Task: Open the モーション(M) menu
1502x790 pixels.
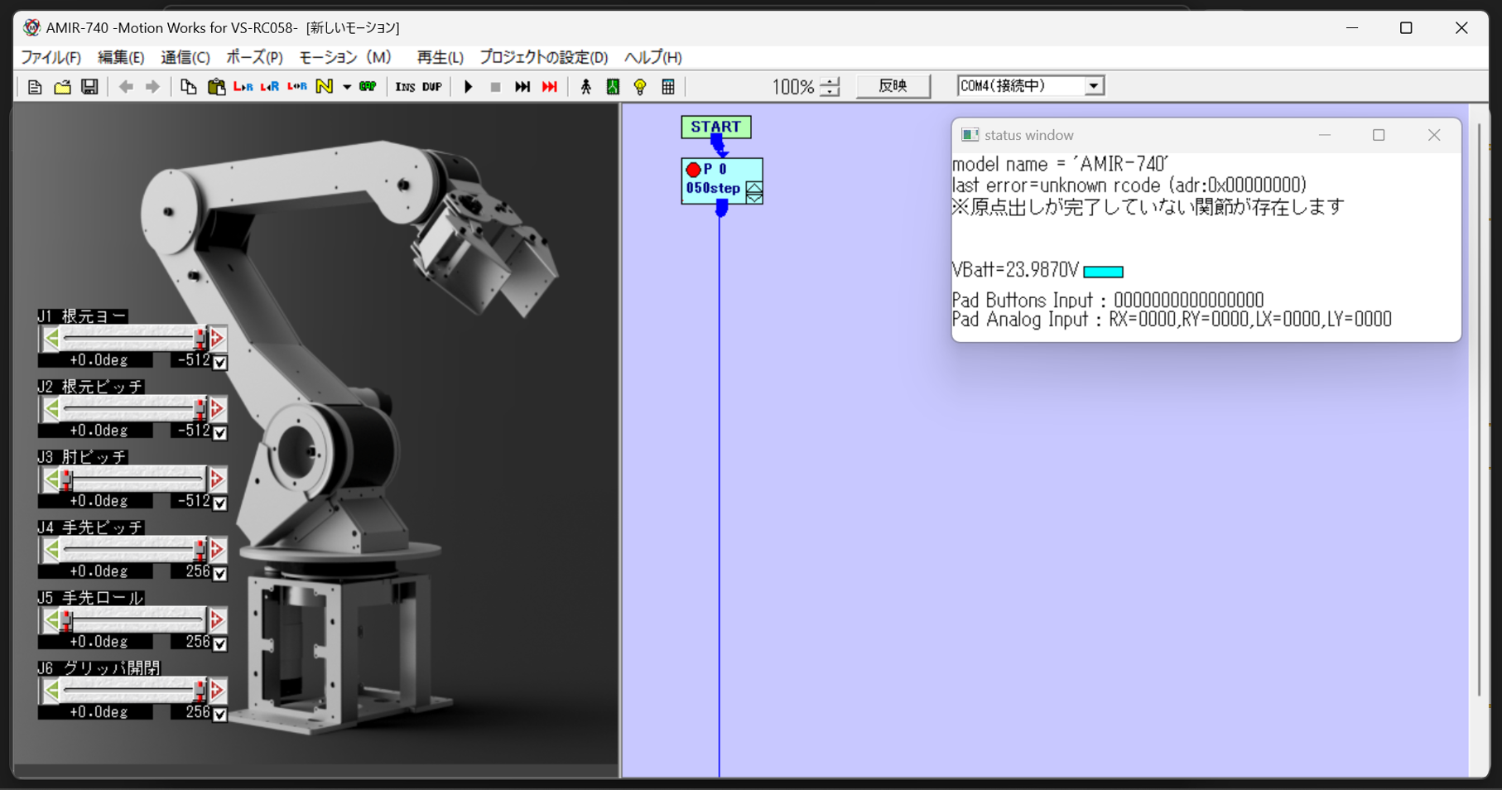Action: tap(344, 57)
